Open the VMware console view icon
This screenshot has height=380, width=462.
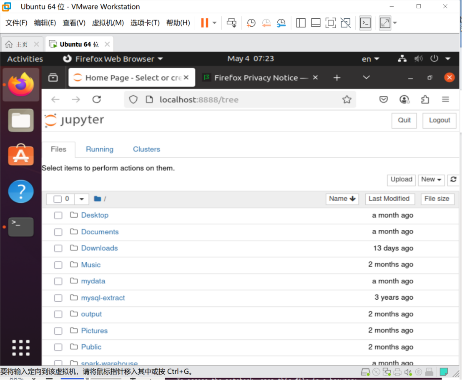click(x=365, y=22)
